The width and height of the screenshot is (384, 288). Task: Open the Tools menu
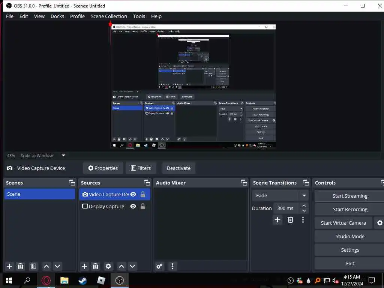pyautogui.click(x=139, y=16)
